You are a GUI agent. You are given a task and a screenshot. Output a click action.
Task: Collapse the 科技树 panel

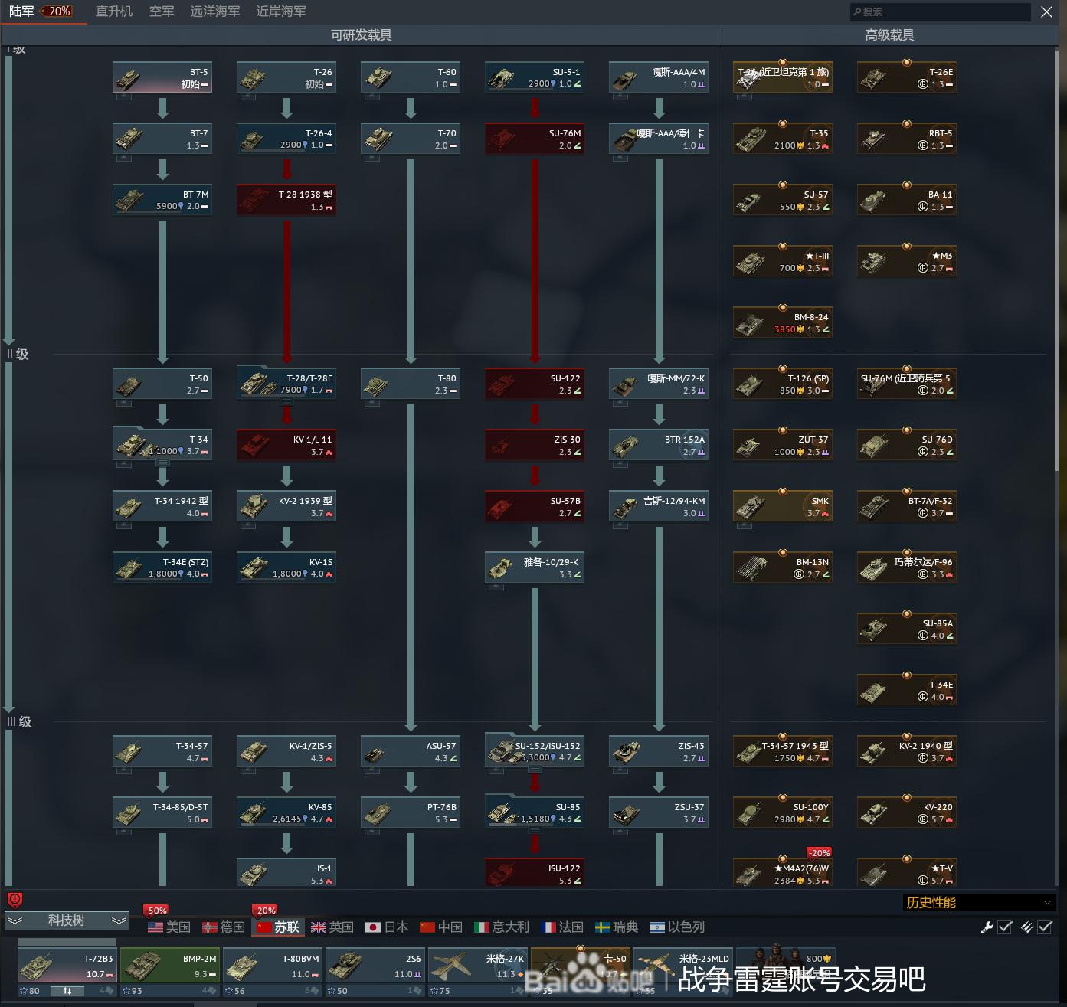(x=67, y=920)
